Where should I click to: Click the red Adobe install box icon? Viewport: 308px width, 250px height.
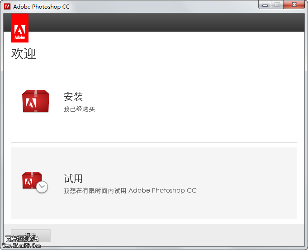(35, 101)
